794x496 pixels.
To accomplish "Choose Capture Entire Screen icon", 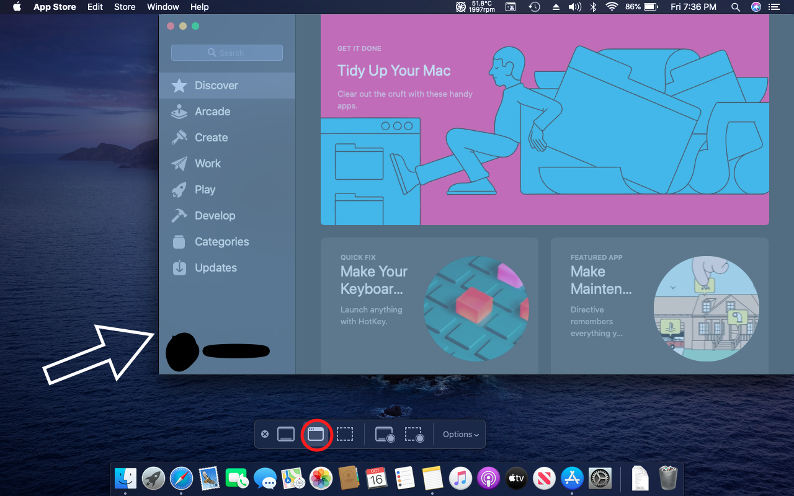I will 286,435.
